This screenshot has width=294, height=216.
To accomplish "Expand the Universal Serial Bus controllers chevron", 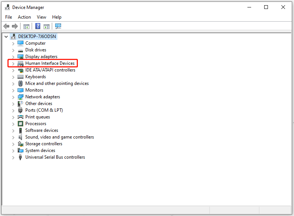I will coord(13,158).
